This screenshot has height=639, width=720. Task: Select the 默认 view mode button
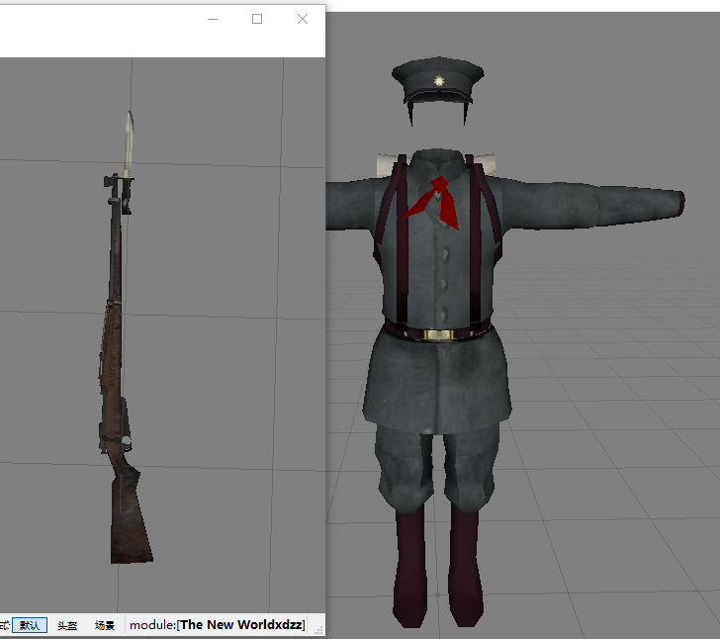pyautogui.click(x=30, y=625)
